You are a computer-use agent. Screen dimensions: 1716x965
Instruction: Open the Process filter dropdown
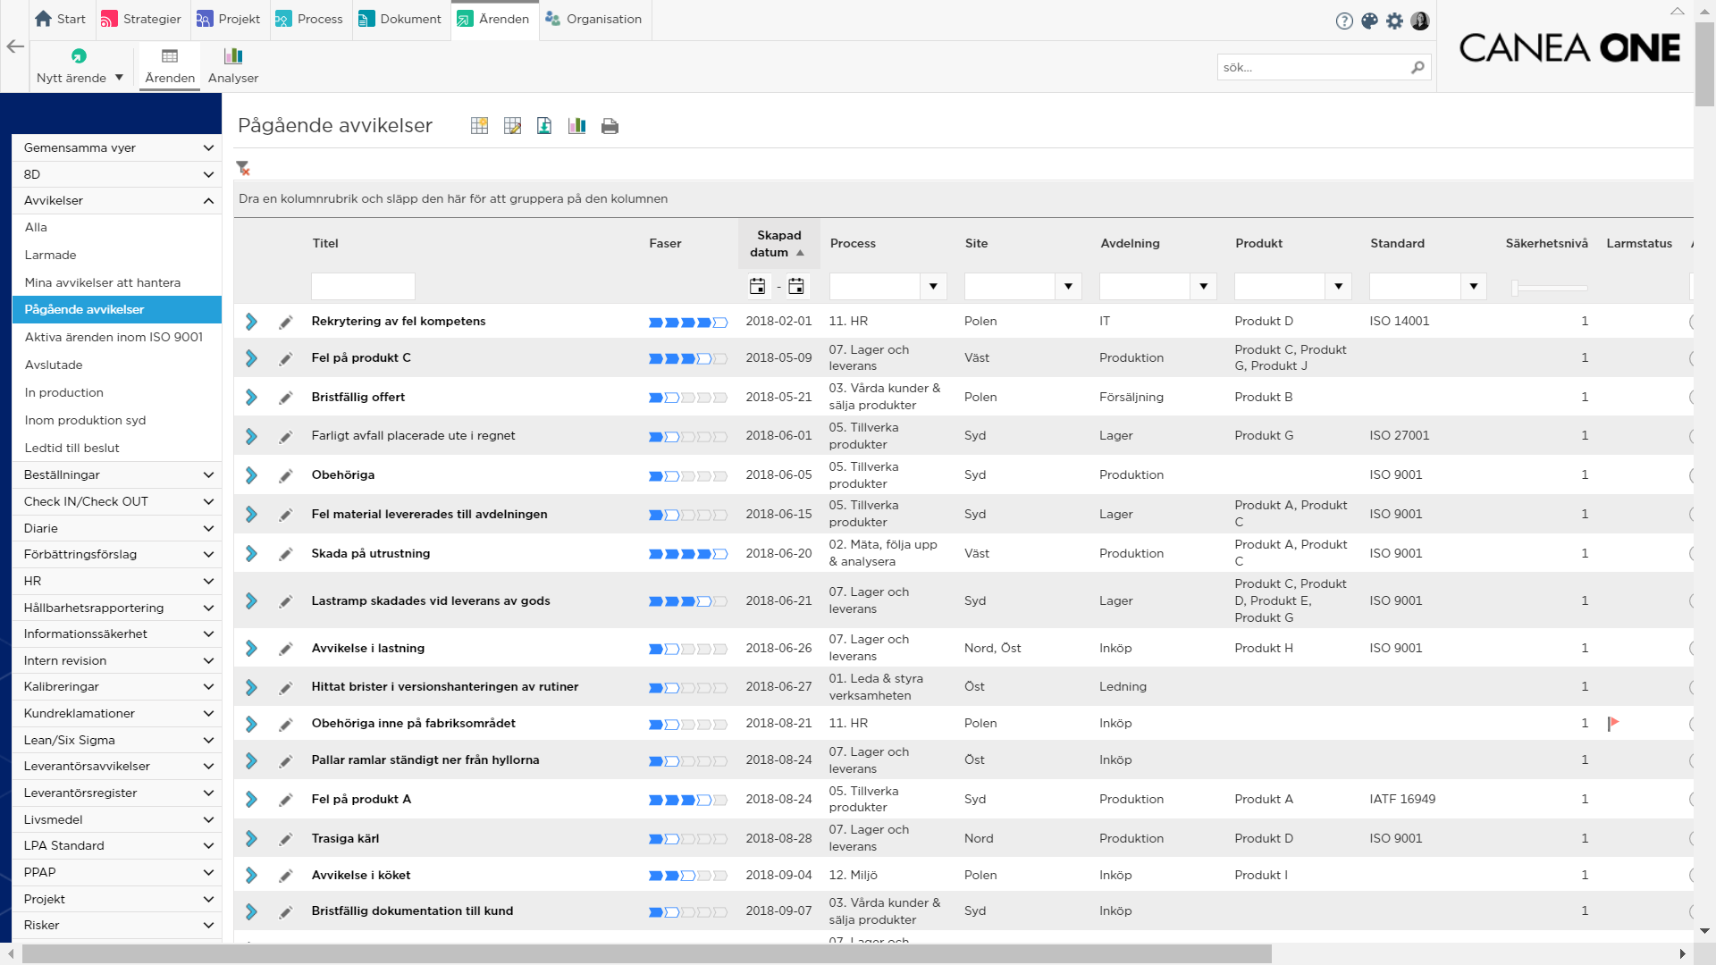click(x=933, y=286)
